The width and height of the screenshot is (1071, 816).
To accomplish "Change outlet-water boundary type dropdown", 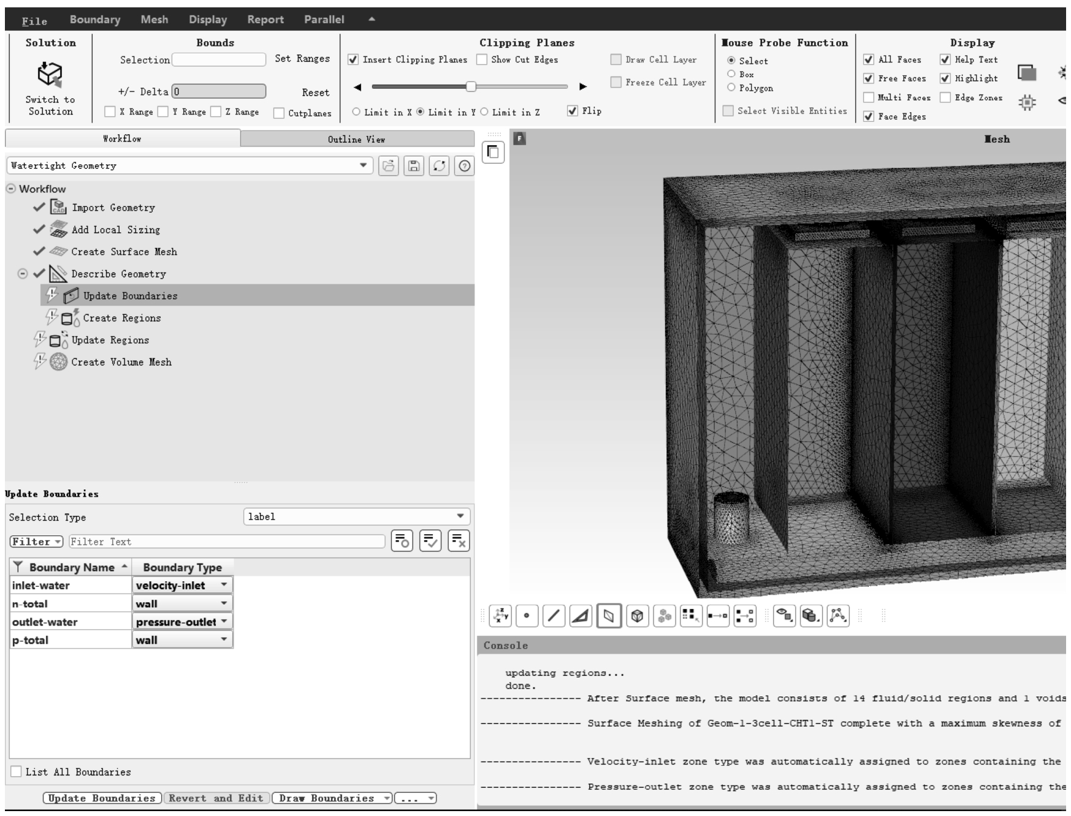I will 182,622.
